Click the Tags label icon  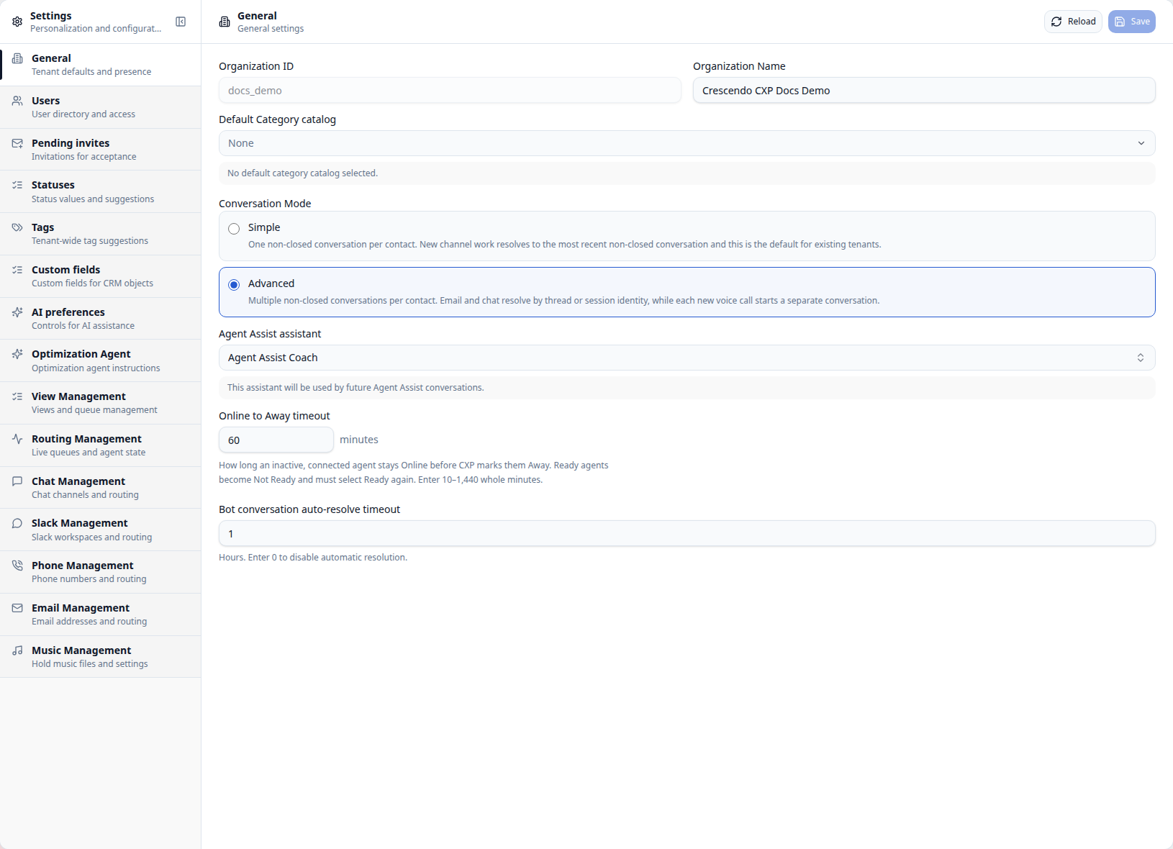(17, 227)
